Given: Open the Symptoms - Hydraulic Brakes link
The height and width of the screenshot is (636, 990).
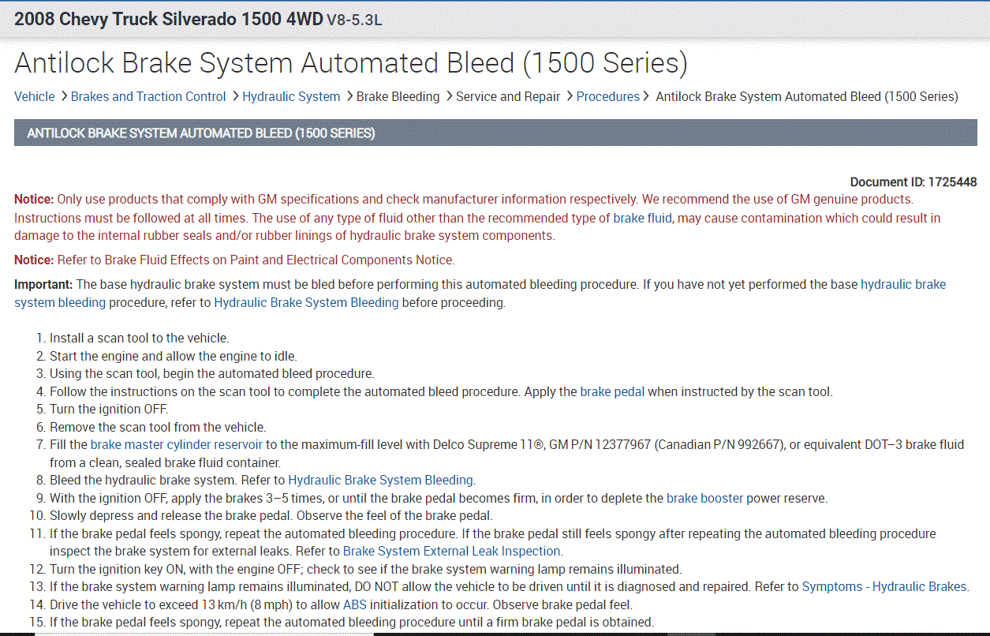Looking at the screenshot, I should point(884,586).
